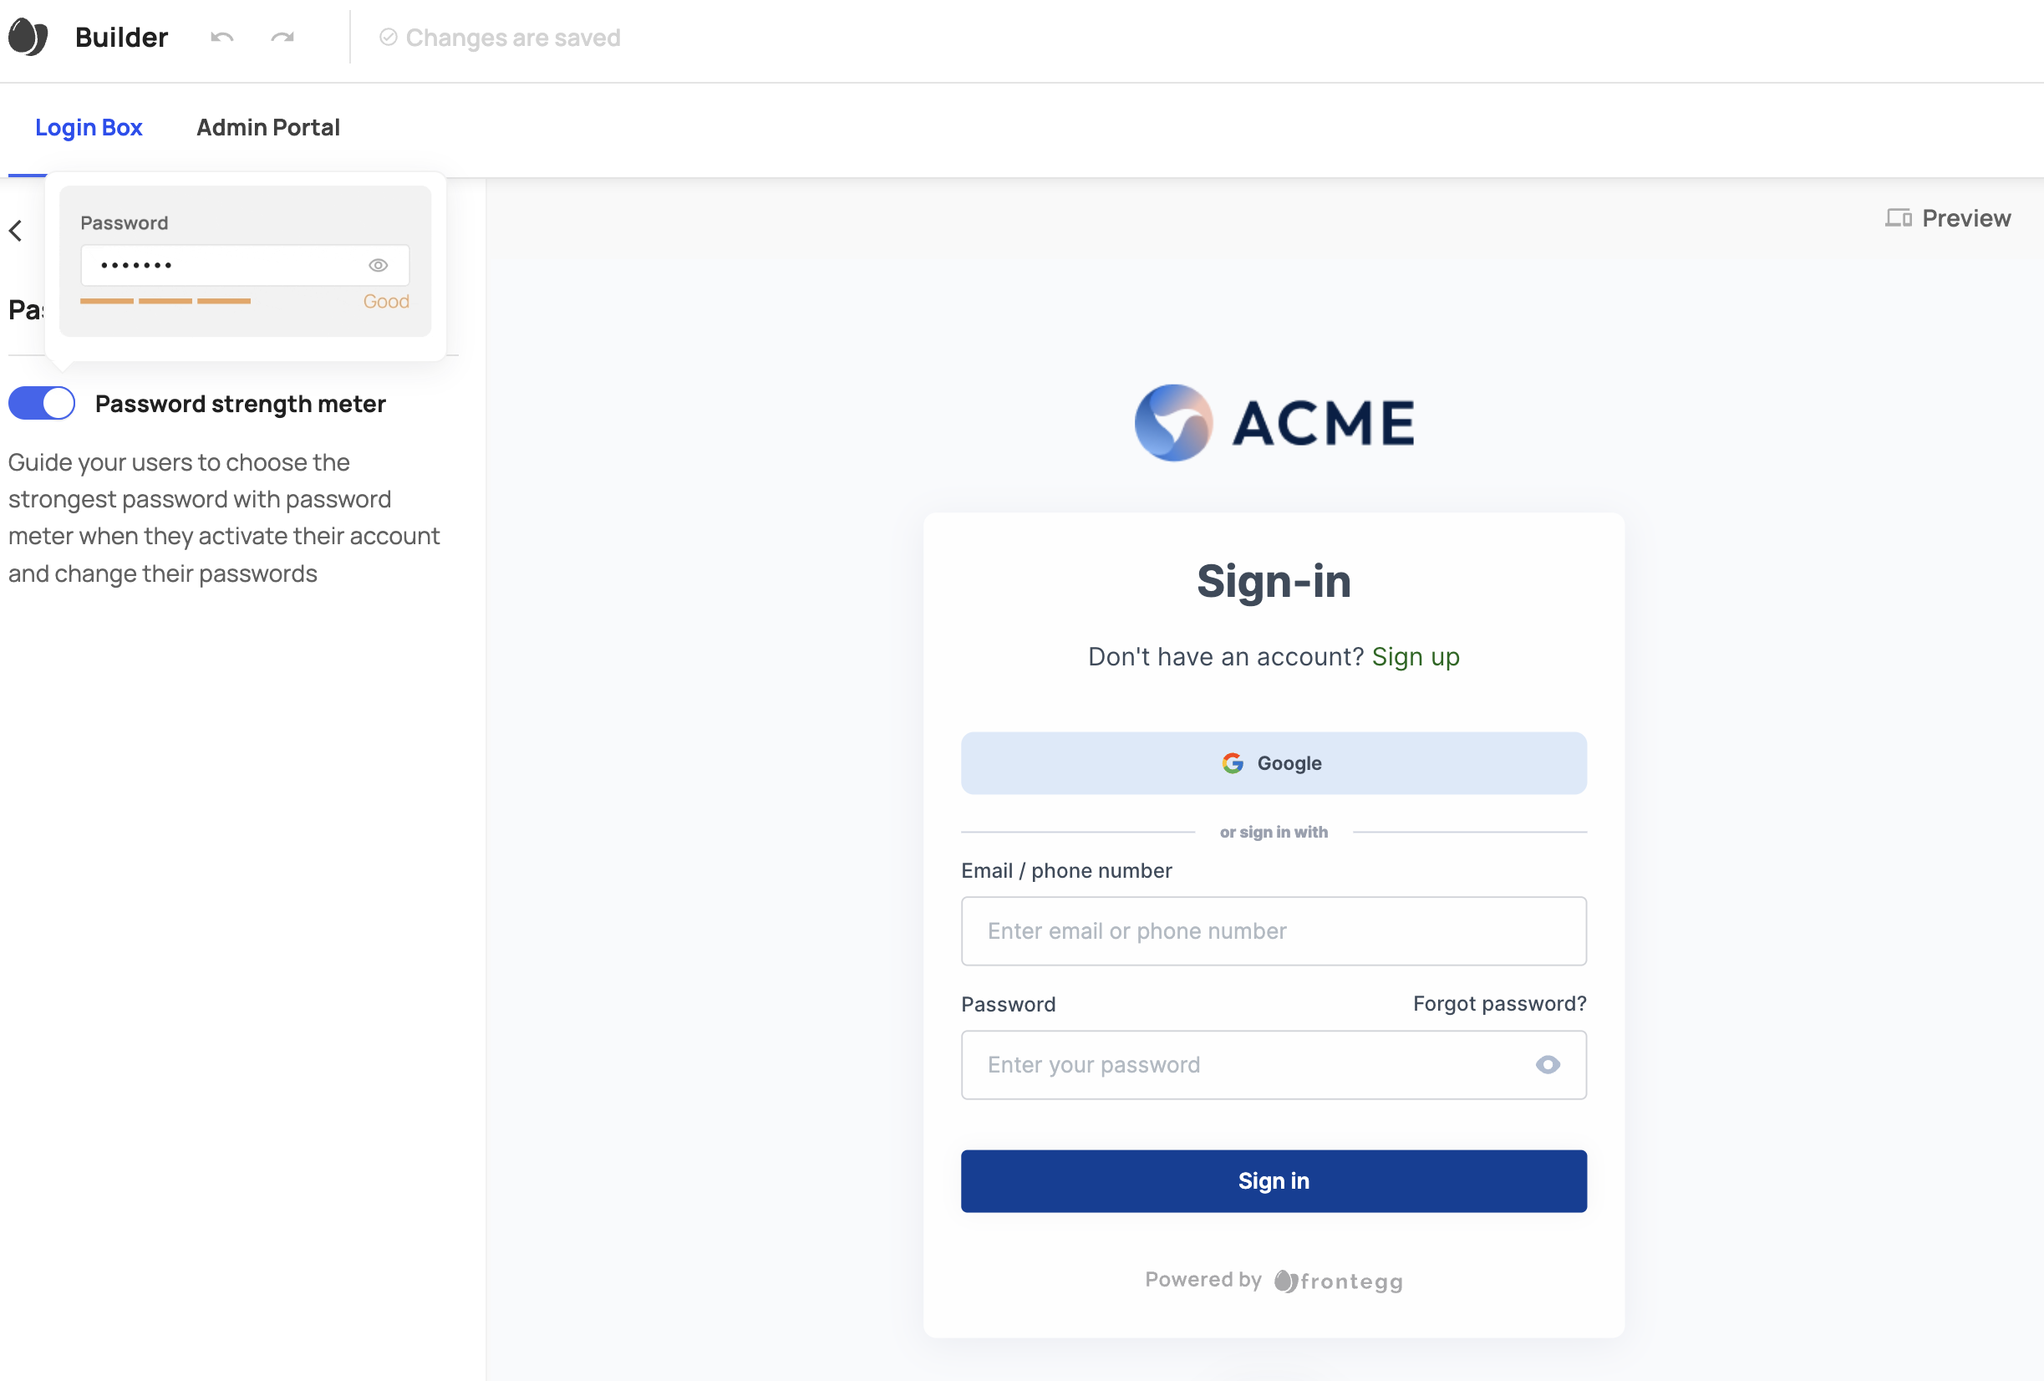Toggle the Password strength meter switch

(42, 404)
